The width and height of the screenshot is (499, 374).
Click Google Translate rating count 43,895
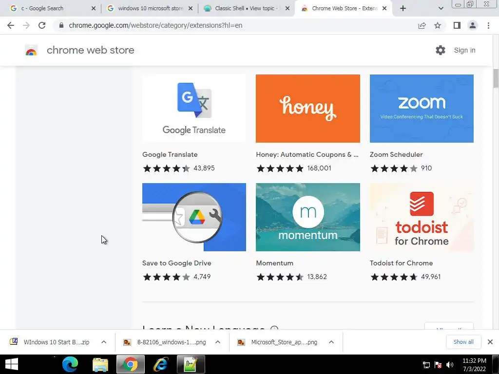(x=204, y=168)
